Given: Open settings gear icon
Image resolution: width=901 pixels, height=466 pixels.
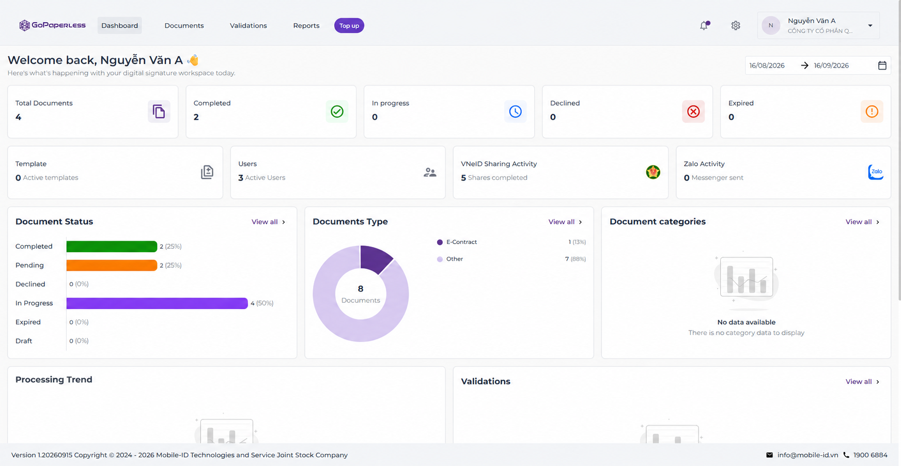Looking at the screenshot, I should pos(736,25).
